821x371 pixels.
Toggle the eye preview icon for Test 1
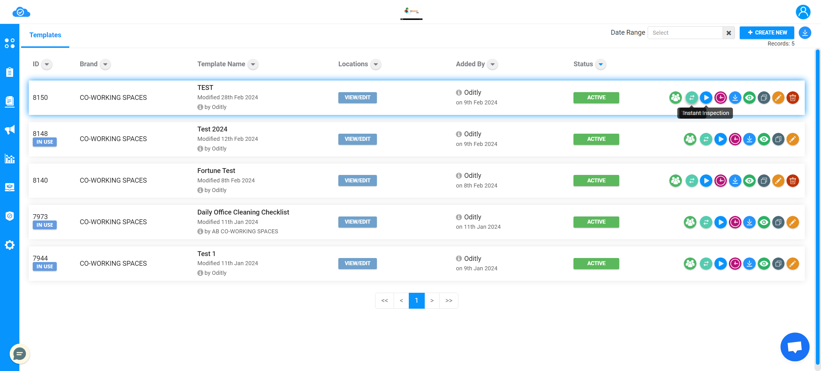(764, 263)
